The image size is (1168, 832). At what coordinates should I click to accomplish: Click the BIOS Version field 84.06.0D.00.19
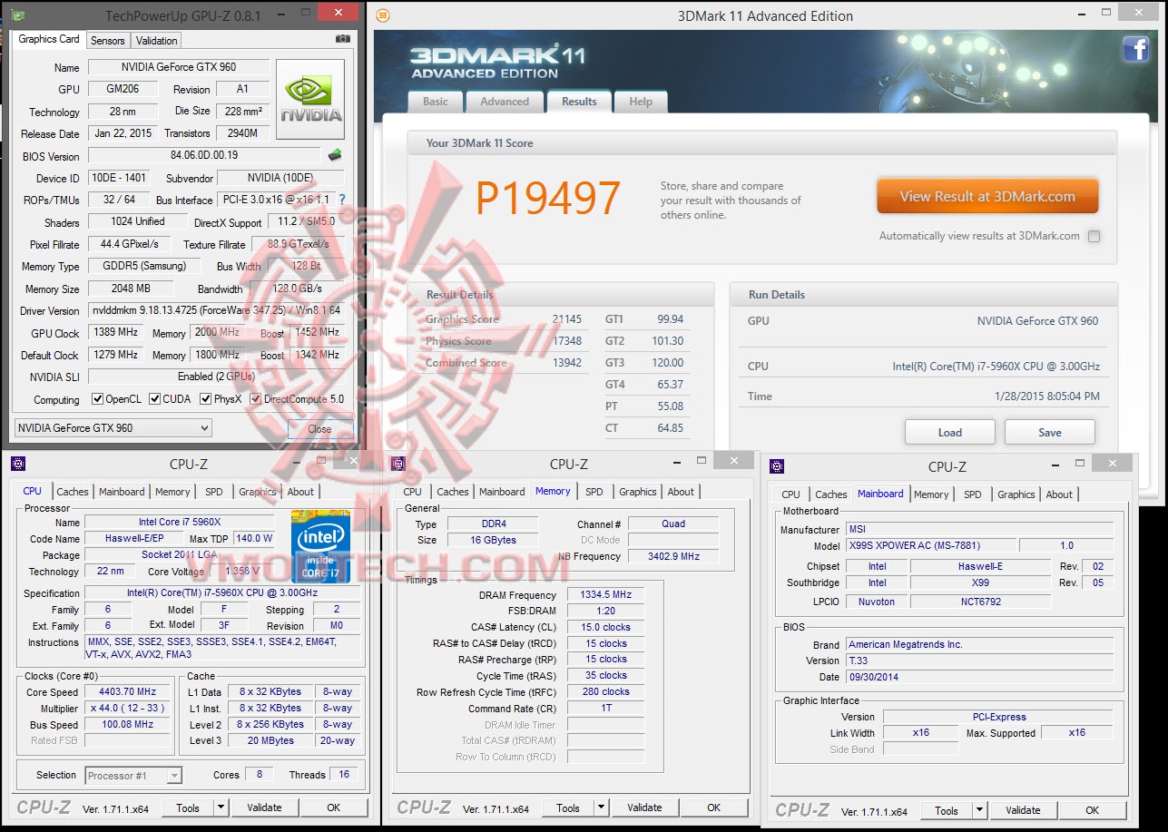[204, 155]
